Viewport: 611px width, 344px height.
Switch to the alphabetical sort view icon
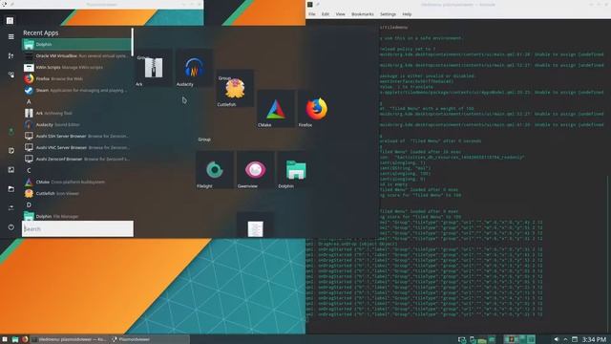coord(11,55)
